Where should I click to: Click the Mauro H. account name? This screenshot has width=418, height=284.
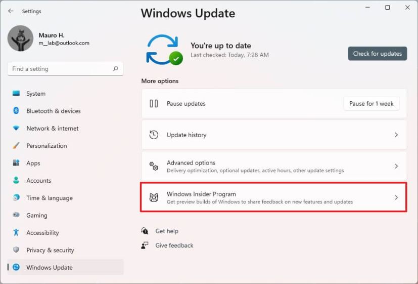tap(52, 35)
